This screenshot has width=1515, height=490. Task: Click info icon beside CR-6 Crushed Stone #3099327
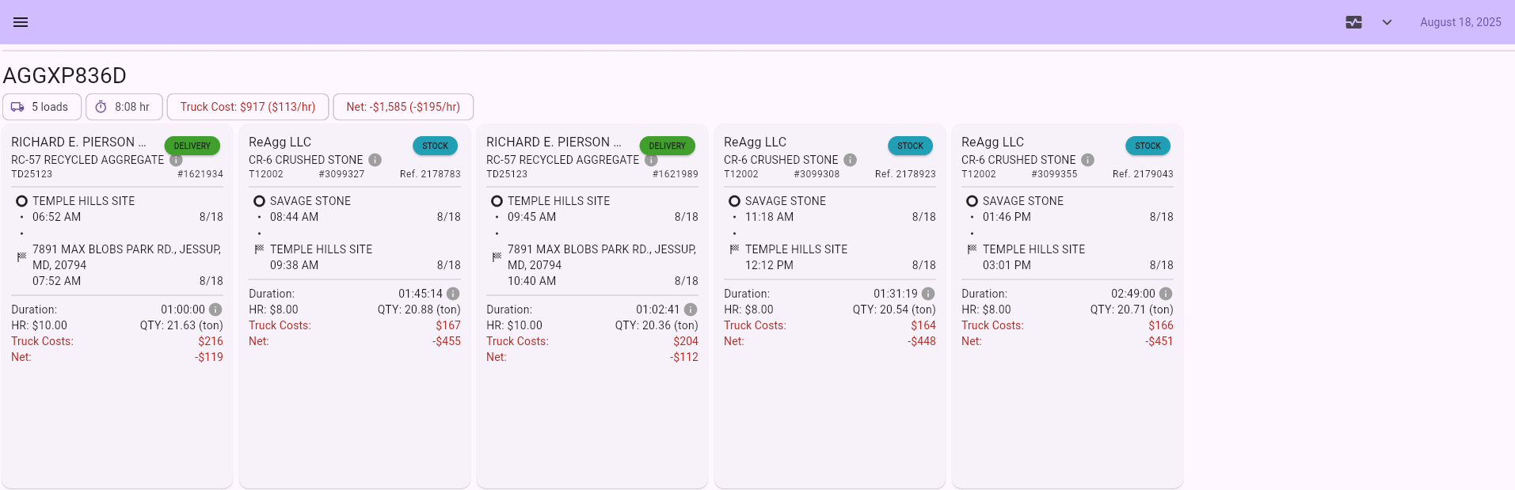pos(375,160)
